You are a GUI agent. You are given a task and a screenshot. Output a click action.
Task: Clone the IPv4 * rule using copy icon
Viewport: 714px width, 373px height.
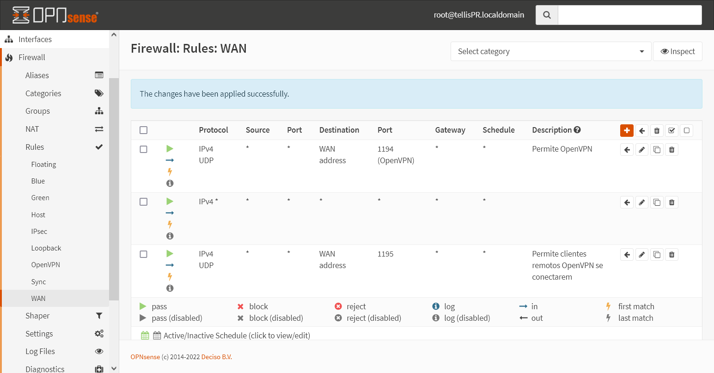click(x=657, y=202)
